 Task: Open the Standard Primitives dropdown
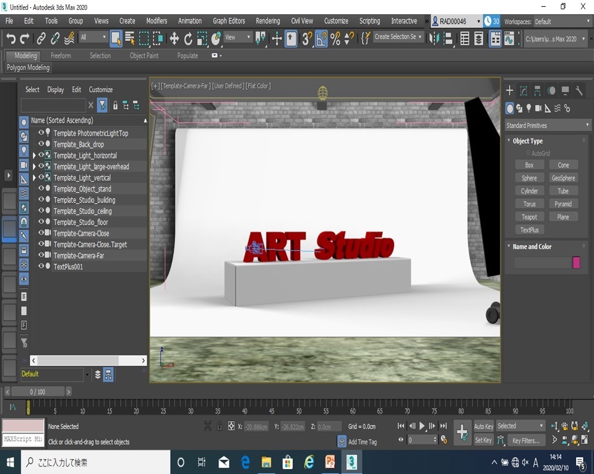548,125
